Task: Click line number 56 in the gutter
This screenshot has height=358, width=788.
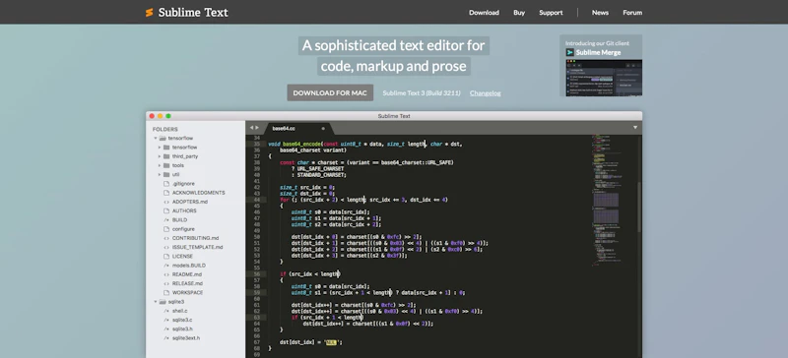Action: 257,274
